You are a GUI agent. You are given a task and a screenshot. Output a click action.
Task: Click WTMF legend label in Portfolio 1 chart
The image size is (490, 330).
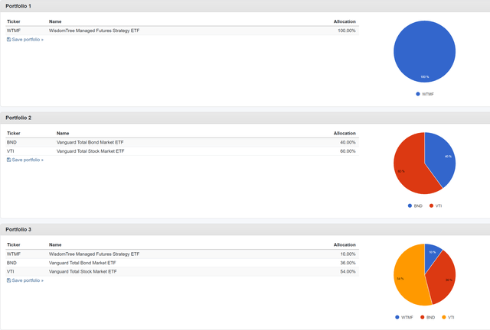coord(428,94)
